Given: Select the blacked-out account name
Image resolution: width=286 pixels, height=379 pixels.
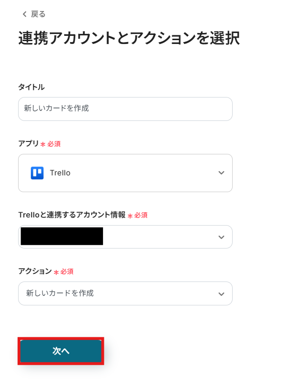Looking at the screenshot, I should 62,237.
